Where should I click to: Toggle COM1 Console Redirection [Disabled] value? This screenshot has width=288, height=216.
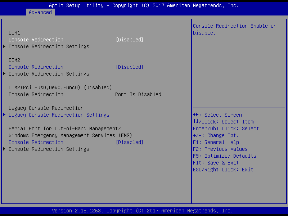(x=129, y=40)
